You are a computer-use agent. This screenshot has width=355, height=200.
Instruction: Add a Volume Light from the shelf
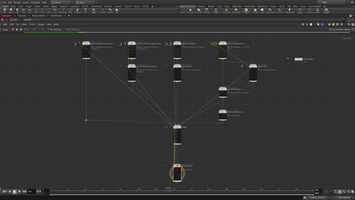tap(226, 11)
